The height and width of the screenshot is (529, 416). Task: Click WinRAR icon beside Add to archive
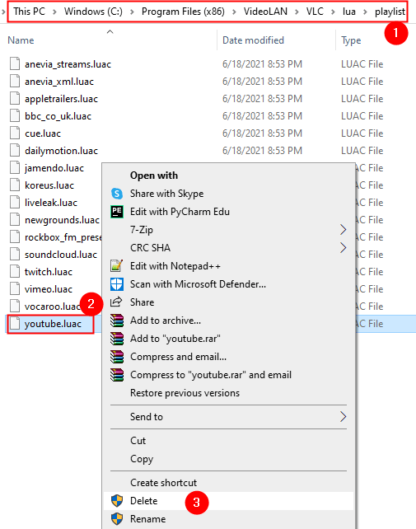[117, 321]
